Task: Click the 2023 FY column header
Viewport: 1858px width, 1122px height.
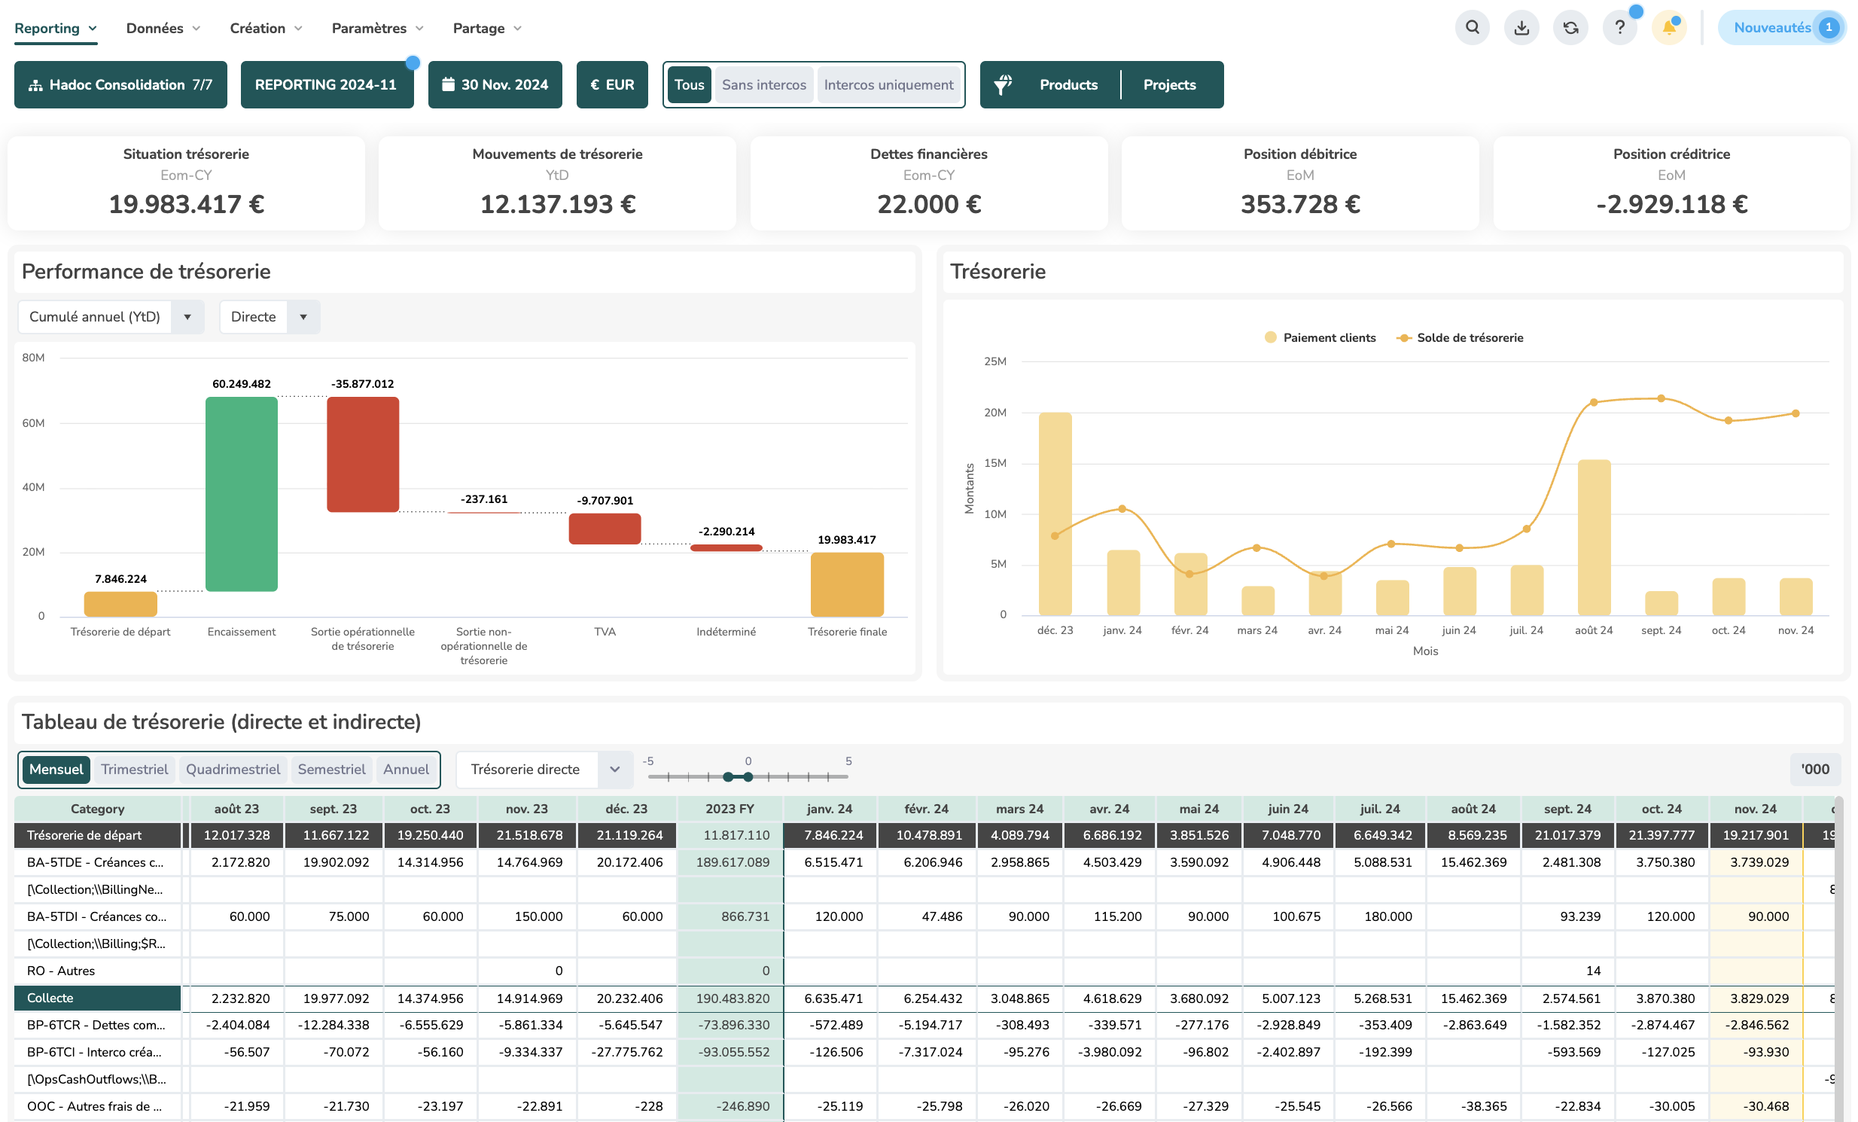Action: (x=729, y=808)
